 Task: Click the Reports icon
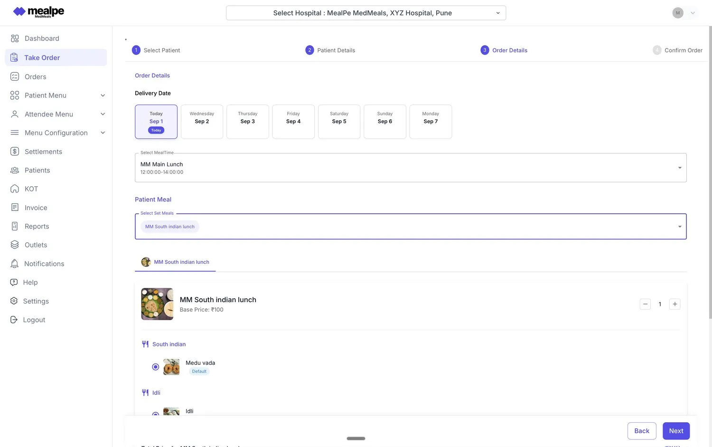click(x=15, y=226)
